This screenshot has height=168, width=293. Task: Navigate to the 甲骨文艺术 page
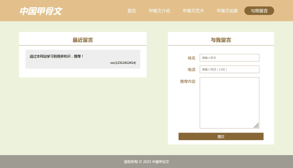193,11
